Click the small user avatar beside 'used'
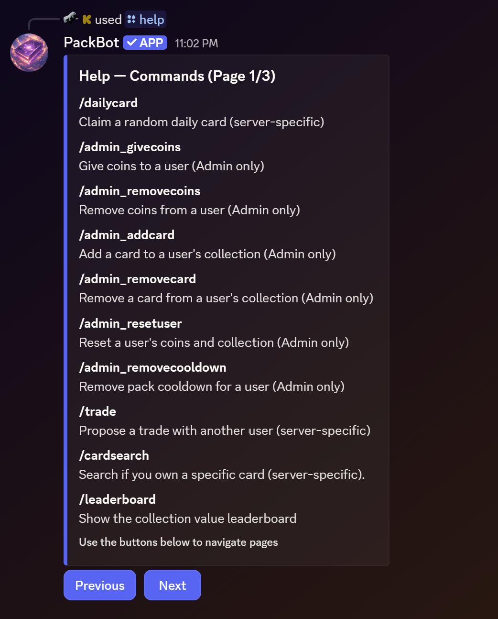This screenshot has height=619, width=498. (71, 19)
